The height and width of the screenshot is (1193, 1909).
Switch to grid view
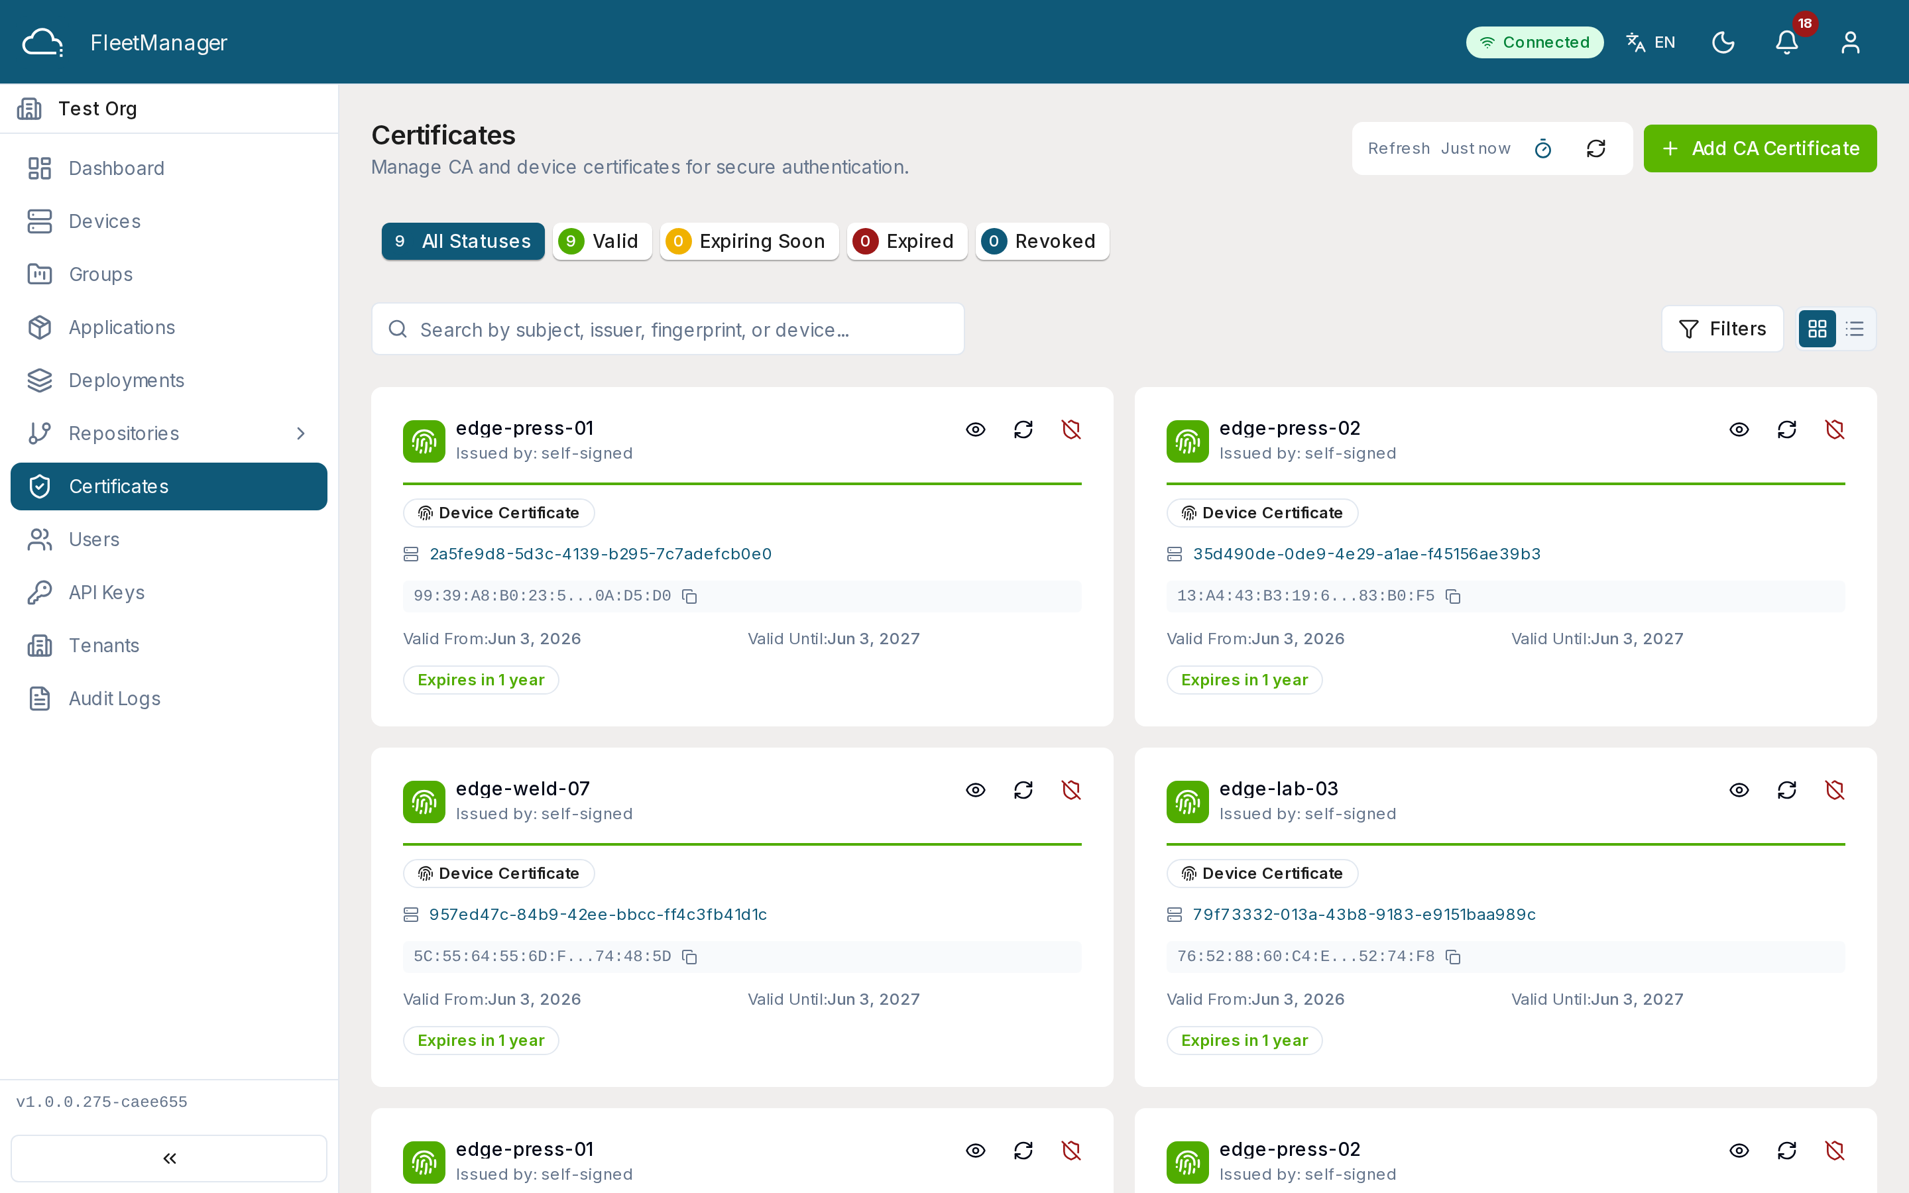(x=1818, y=329)
